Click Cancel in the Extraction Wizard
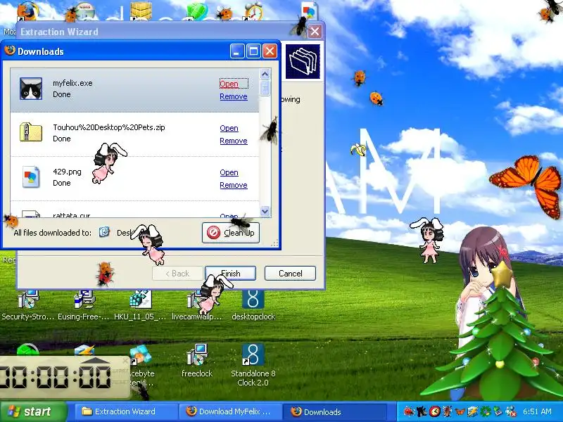The height and width of the screenshot is (422, 563). click(x=290, y=274)
